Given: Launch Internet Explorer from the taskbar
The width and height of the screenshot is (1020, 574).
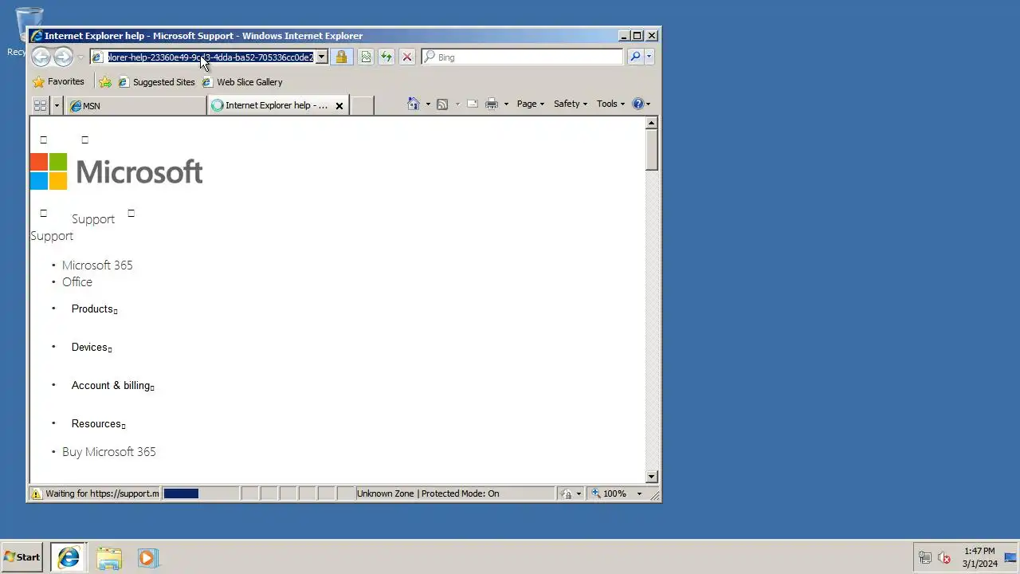Looking at the screenshot, I should (69, 557).
